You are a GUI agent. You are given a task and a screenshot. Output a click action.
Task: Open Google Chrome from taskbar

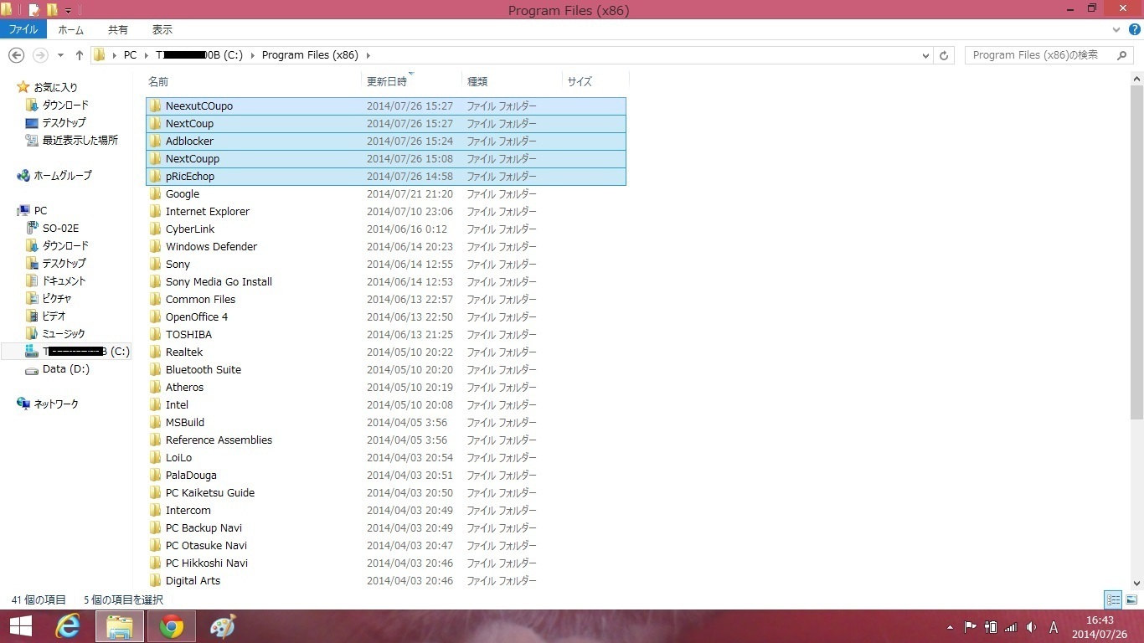[x=172, y=626]
